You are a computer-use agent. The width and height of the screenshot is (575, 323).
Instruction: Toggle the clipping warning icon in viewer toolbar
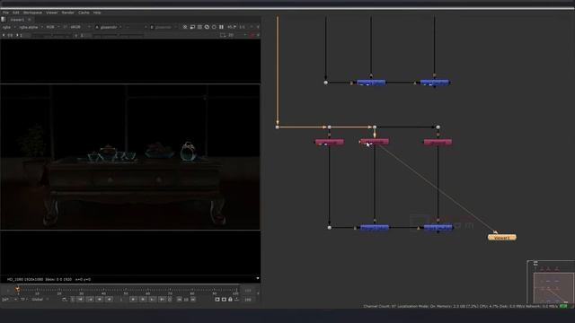[x=185, y=27]
